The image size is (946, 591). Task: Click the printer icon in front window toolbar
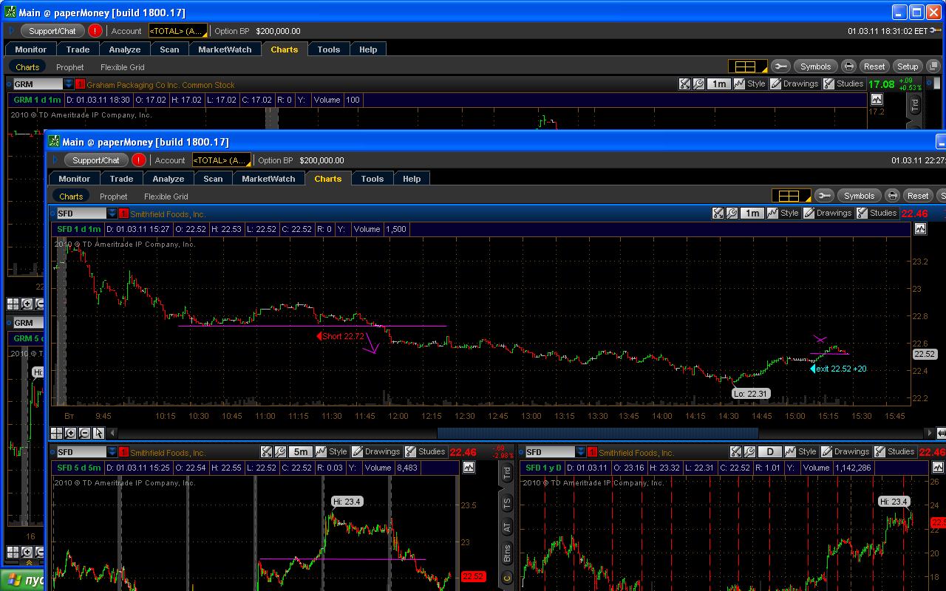[892, 196]
